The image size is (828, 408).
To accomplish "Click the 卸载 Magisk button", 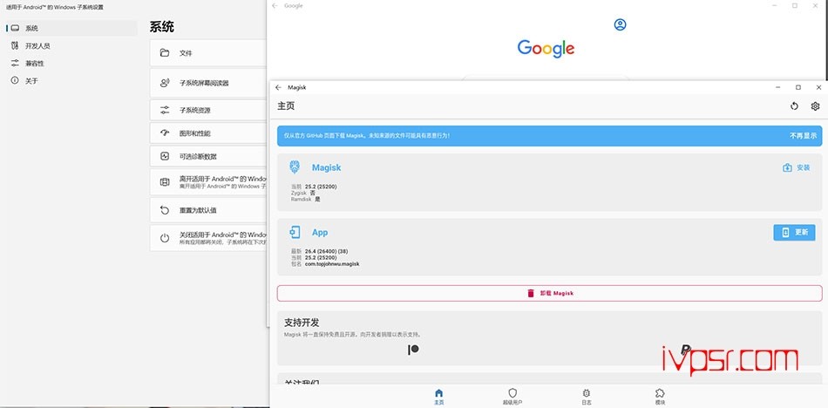I will tap(550, 293).
